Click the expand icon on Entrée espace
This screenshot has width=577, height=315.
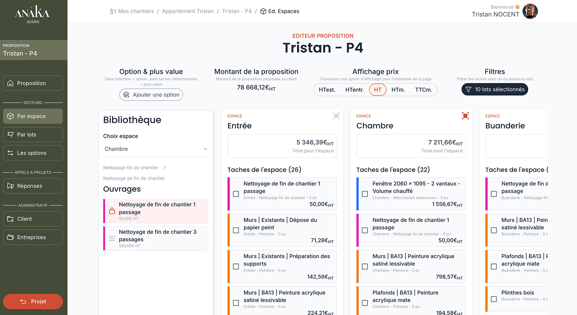click(336, 116)
